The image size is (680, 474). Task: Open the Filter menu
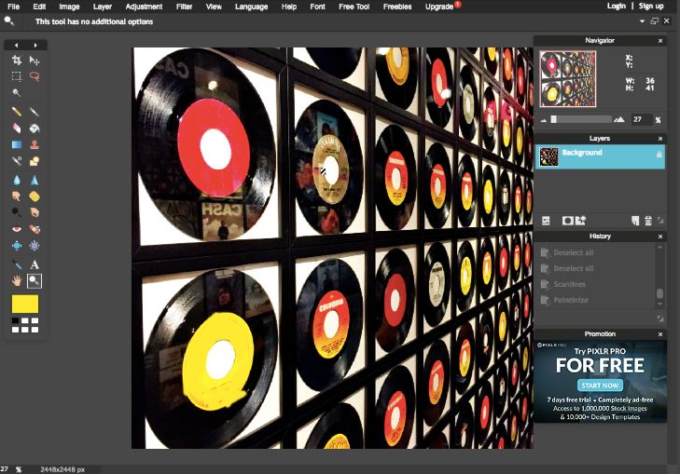[x=185, y=7]
